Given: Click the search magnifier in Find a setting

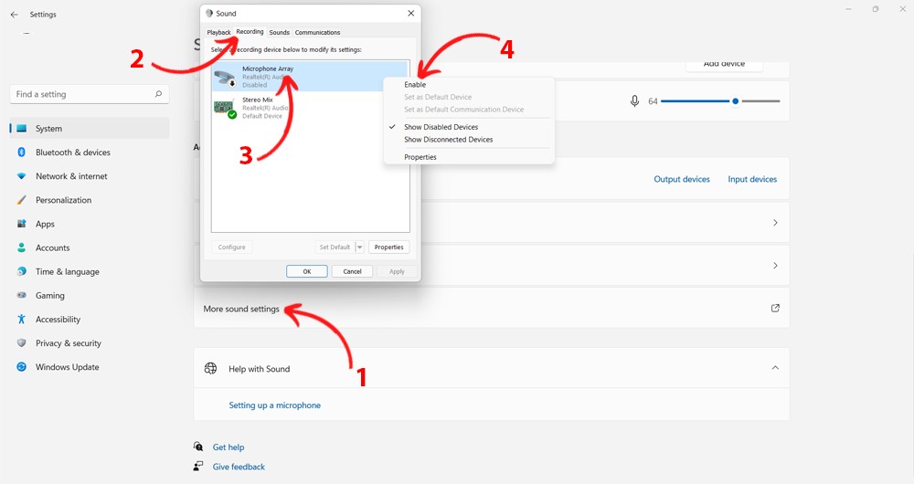Looking at the screenshot, I should [x=158, y=94].
